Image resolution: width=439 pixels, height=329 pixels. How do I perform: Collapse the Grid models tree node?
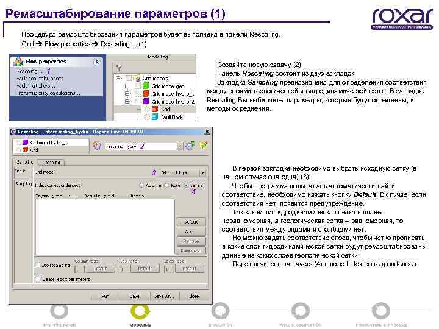118,79
